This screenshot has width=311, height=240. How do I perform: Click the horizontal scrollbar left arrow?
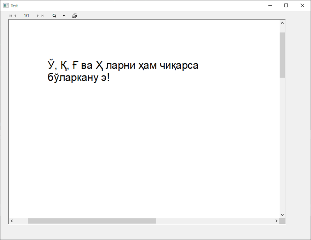point(12,221)
